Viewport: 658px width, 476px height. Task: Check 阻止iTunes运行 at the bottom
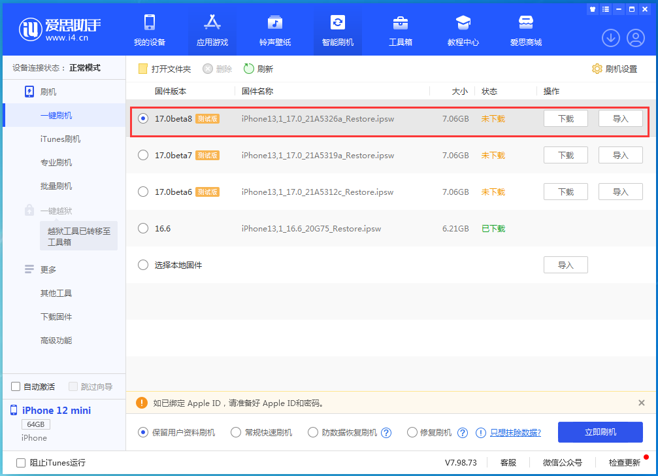[x=20, y=462]
